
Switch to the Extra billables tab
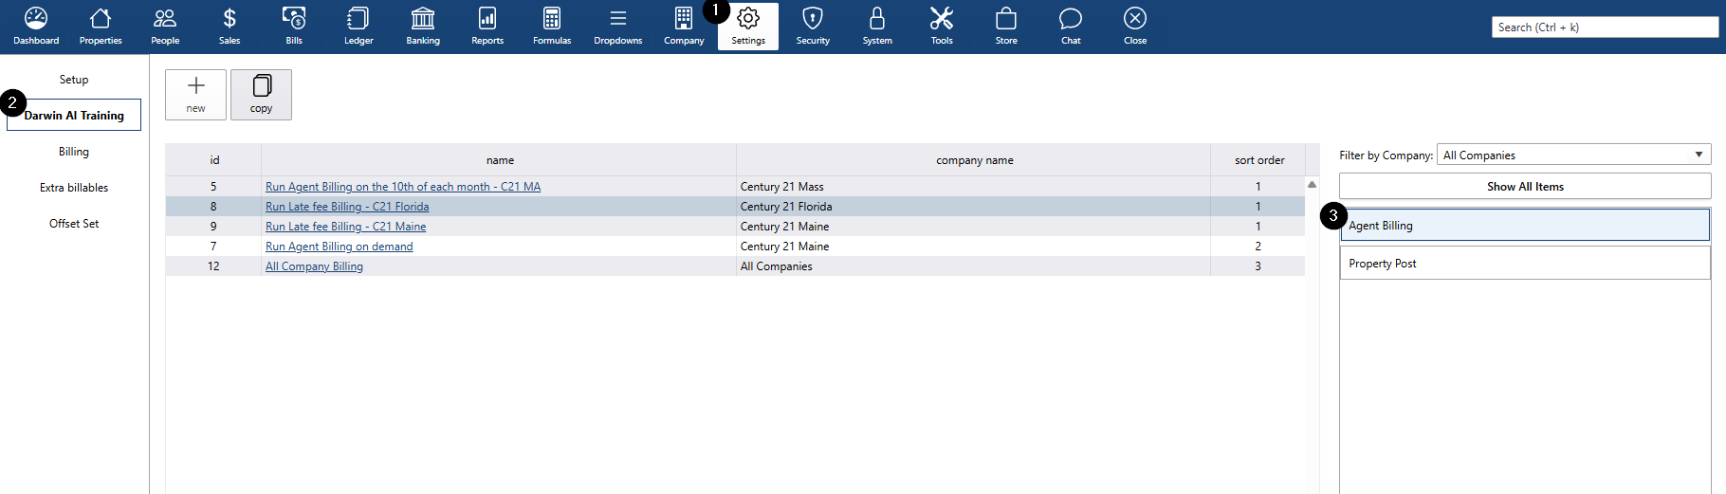74,188
